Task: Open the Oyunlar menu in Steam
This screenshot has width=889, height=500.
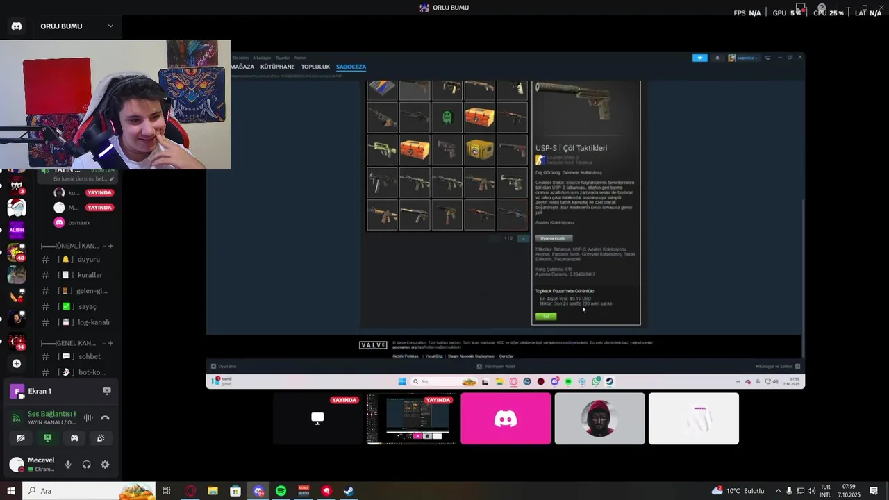Action: coord(283,58)
